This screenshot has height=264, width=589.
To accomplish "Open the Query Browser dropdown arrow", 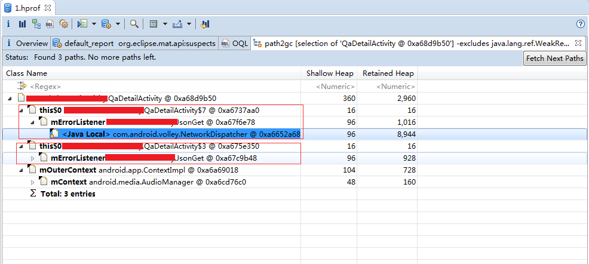I will click(x=118, y=24).
